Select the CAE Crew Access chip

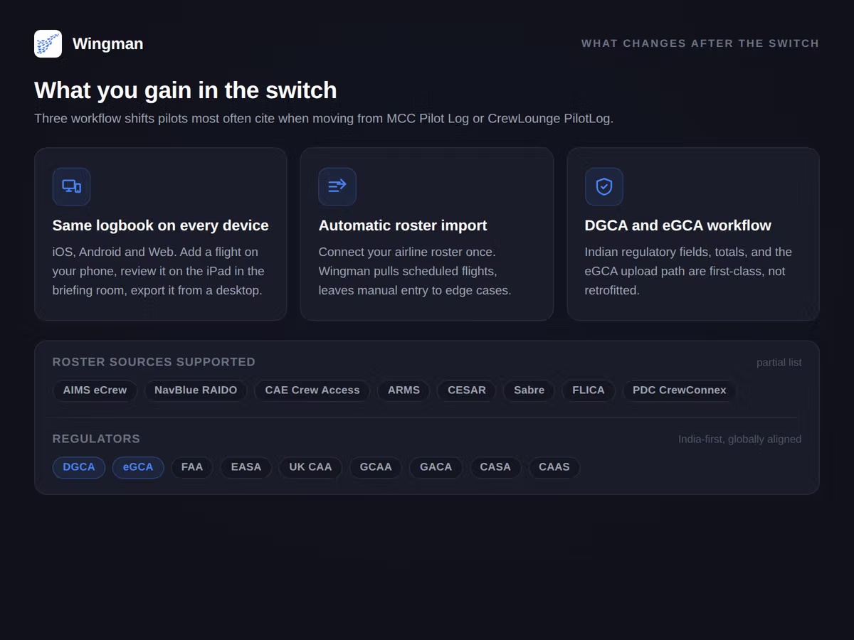[x=312, y=390]
